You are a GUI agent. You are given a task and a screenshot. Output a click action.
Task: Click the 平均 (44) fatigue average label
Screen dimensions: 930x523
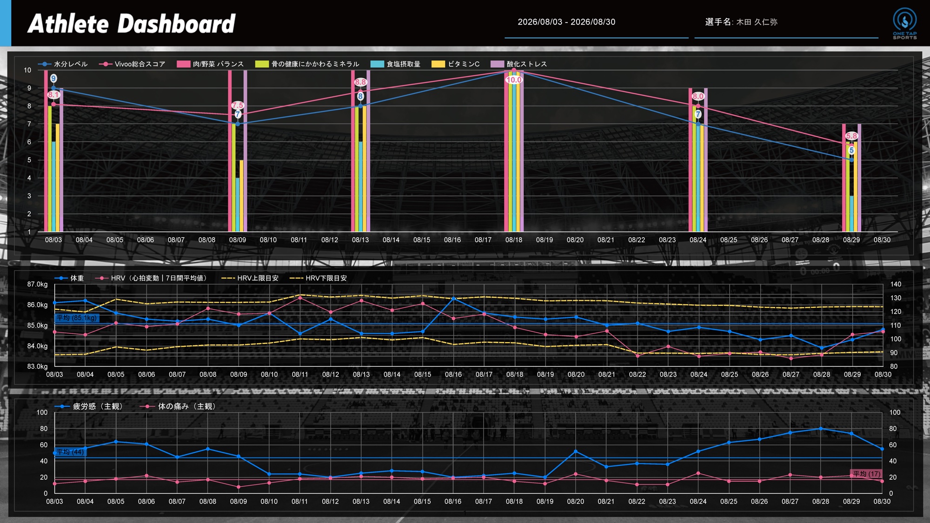(x=70, y=452)
